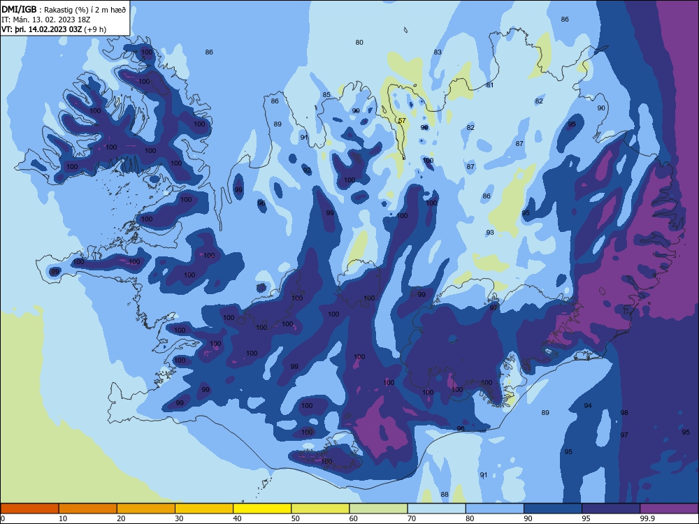Click the '83' humidity value on the map
699x524 pixels.
(x=438, y=52)
